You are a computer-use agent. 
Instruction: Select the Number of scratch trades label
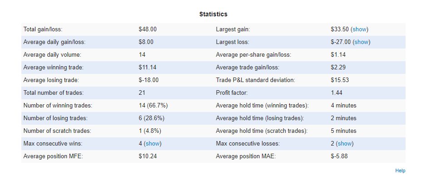tap(57, 131)
